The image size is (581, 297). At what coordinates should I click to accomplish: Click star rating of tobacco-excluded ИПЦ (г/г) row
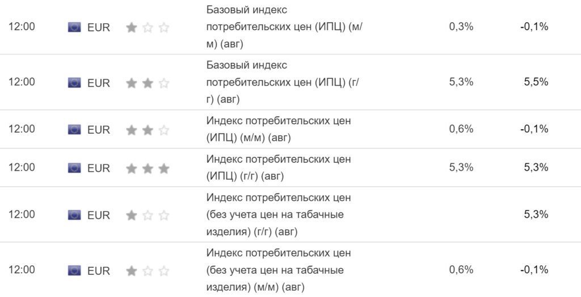click(x=148, y=215)
